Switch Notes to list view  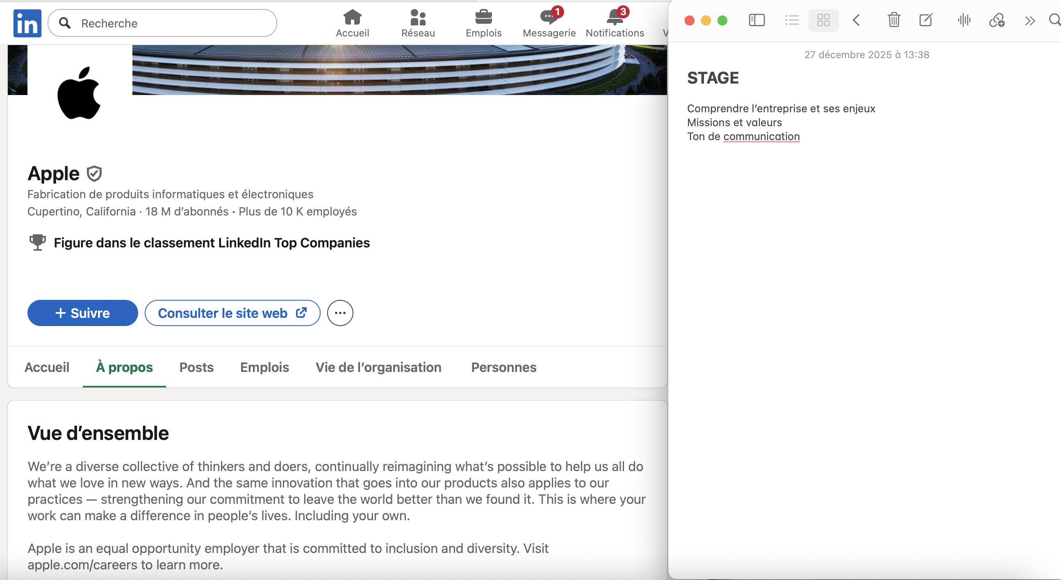[792, 20]
